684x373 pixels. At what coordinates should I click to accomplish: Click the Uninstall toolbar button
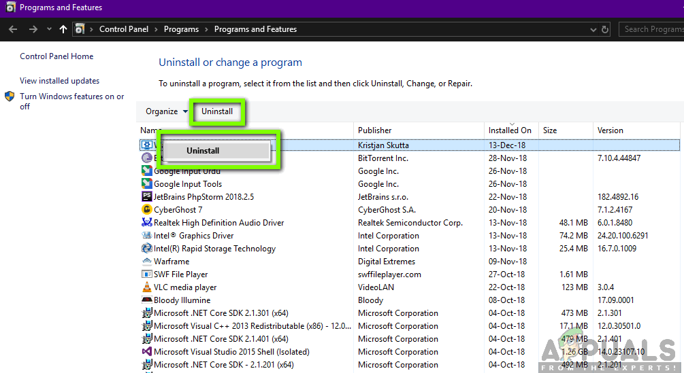click(x=217, y=111)
